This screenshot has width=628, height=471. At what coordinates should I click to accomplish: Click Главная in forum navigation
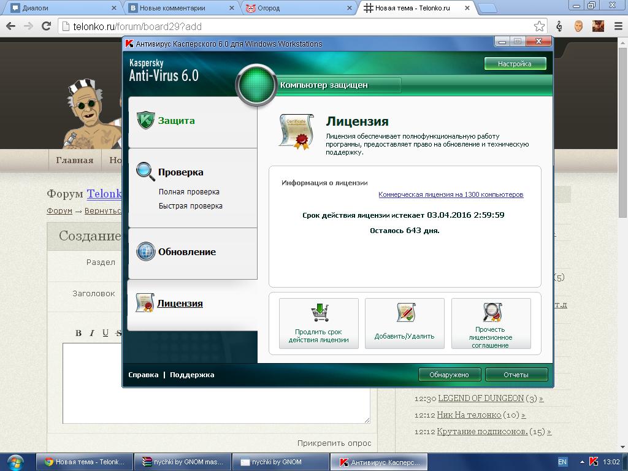(75, 160)
